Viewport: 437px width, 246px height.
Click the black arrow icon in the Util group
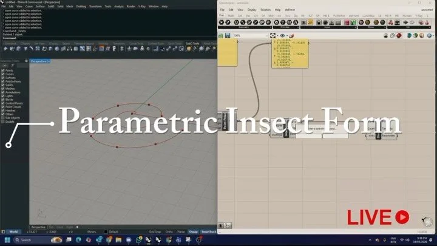coord(405,22)
